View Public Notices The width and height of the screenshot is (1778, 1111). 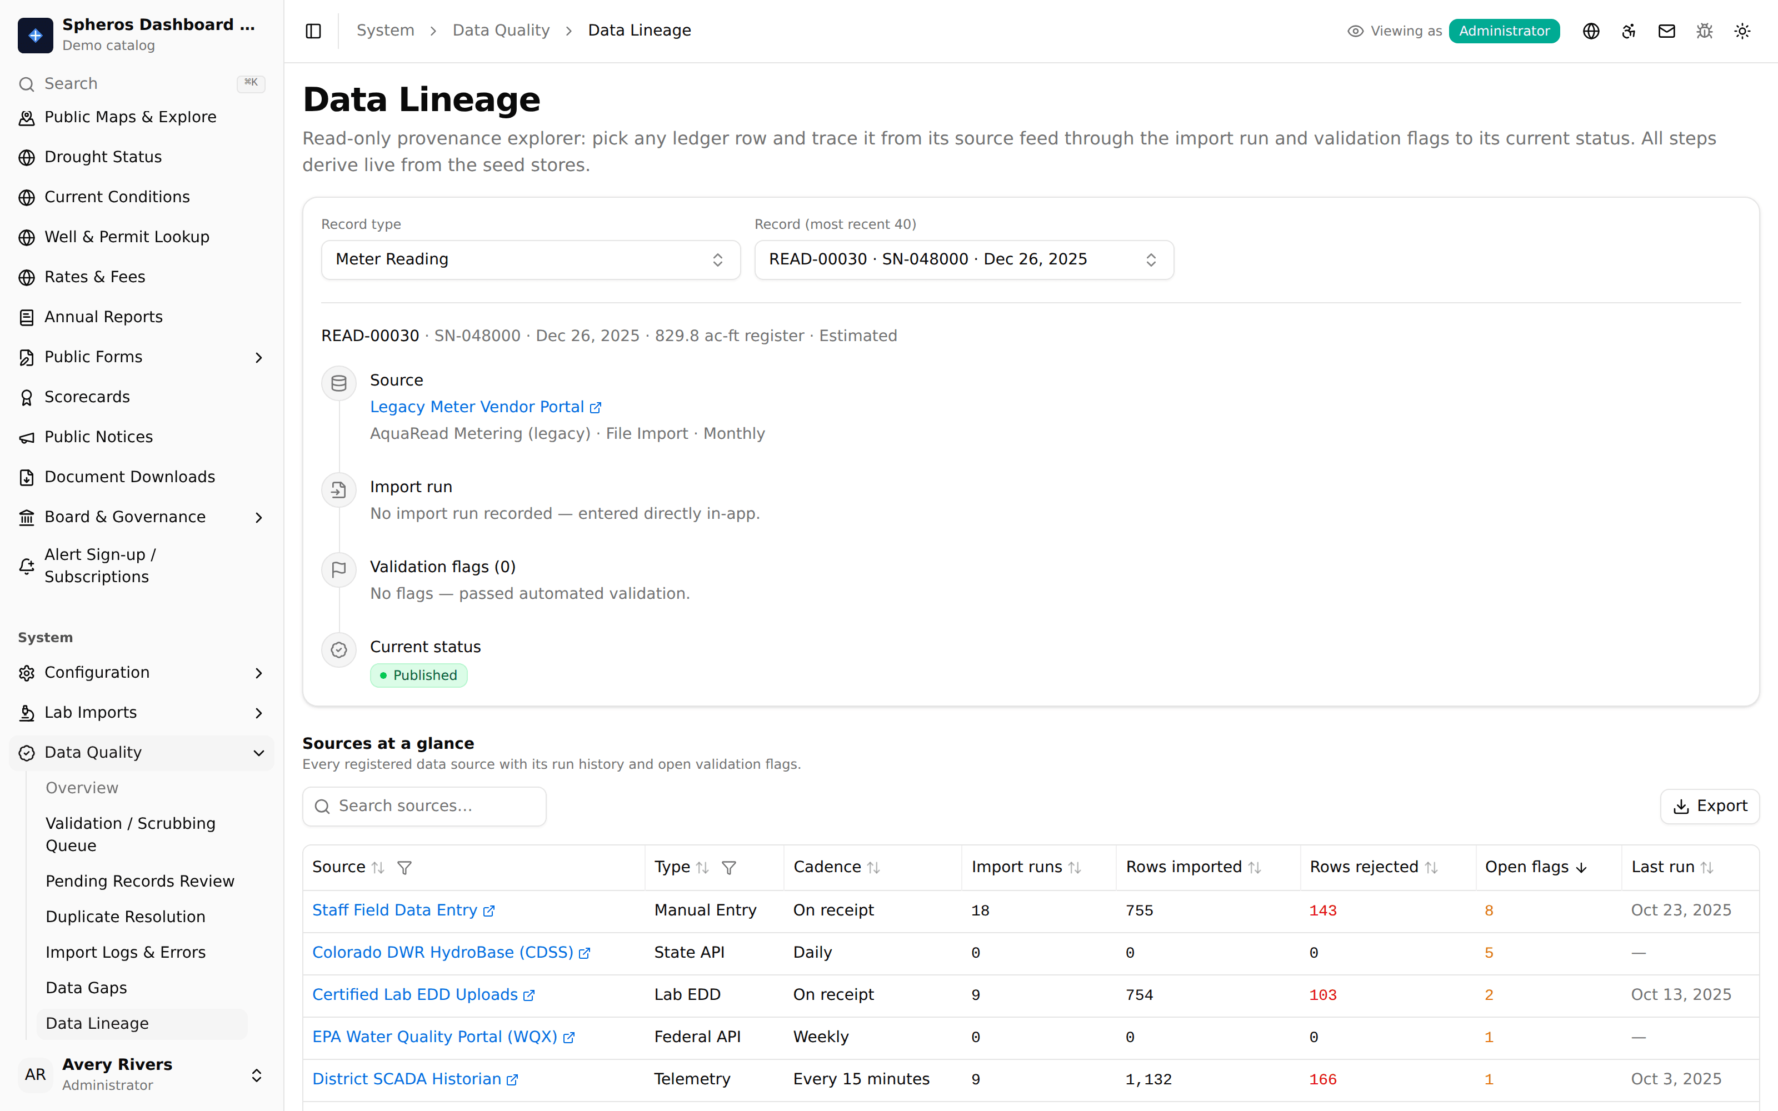pos(142,437)
